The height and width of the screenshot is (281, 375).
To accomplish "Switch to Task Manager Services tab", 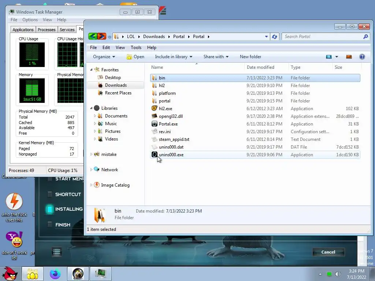I will [x=67, y=29].
